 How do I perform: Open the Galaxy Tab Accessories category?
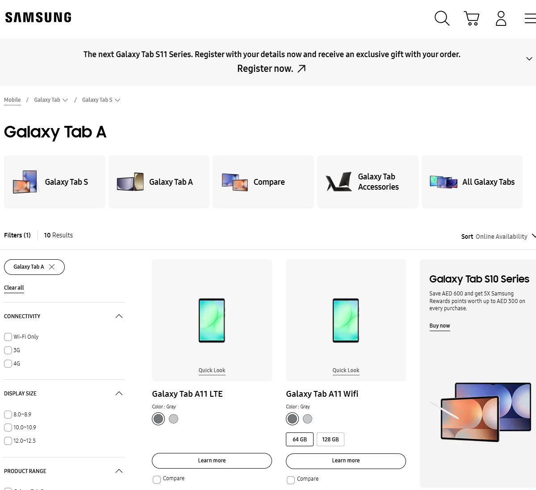pos(368,182)
